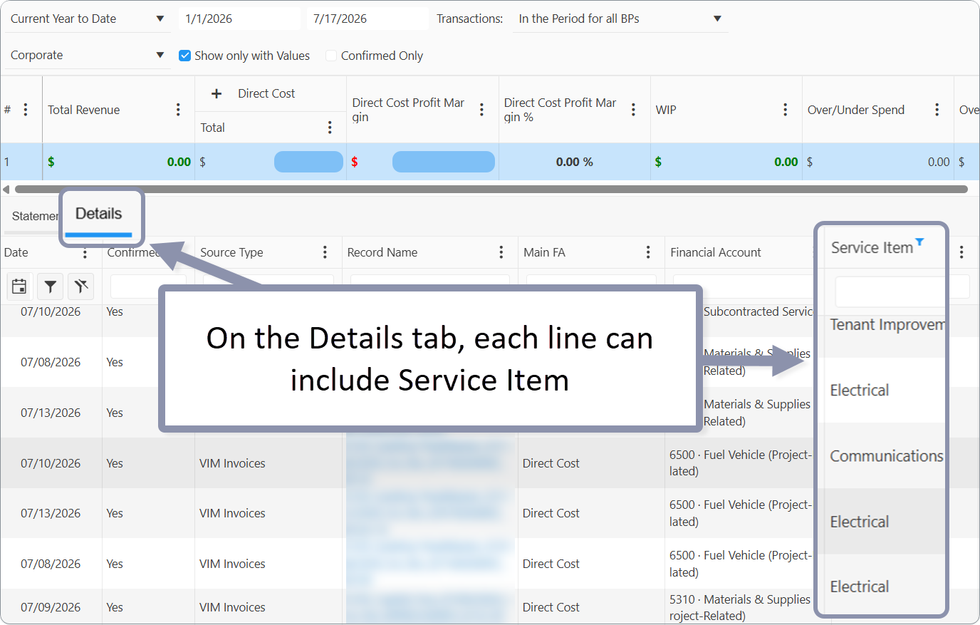Open the date picker calendar icon
This screenshot has height=625, width=980.
19,286
